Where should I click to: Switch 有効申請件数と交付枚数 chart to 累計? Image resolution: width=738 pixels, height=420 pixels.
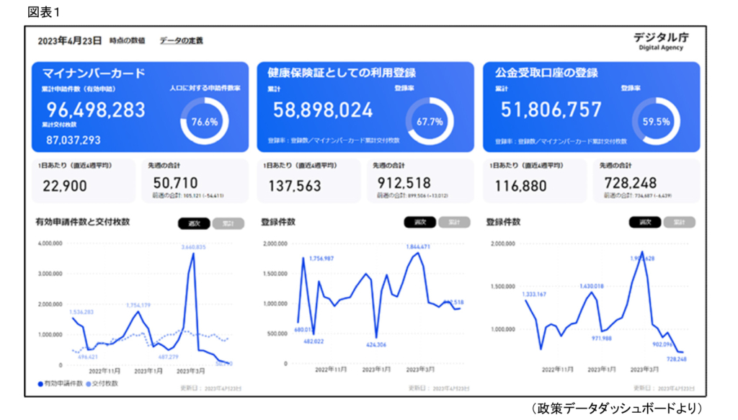228,223
